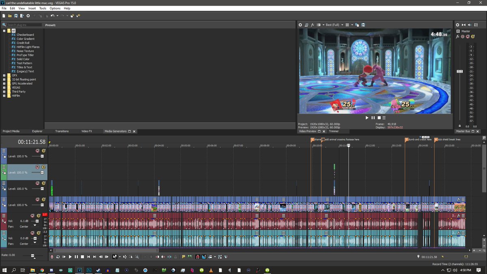Click the What's This help pointer icon
The height and width of the screenshot is (274, 487).
click(78, 16)
